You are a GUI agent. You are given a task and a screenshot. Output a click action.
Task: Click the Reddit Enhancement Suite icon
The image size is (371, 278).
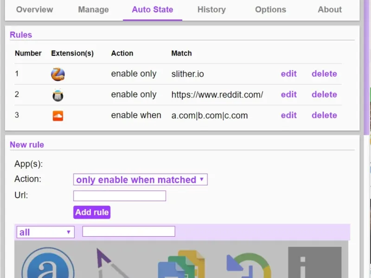click(58, 95)
